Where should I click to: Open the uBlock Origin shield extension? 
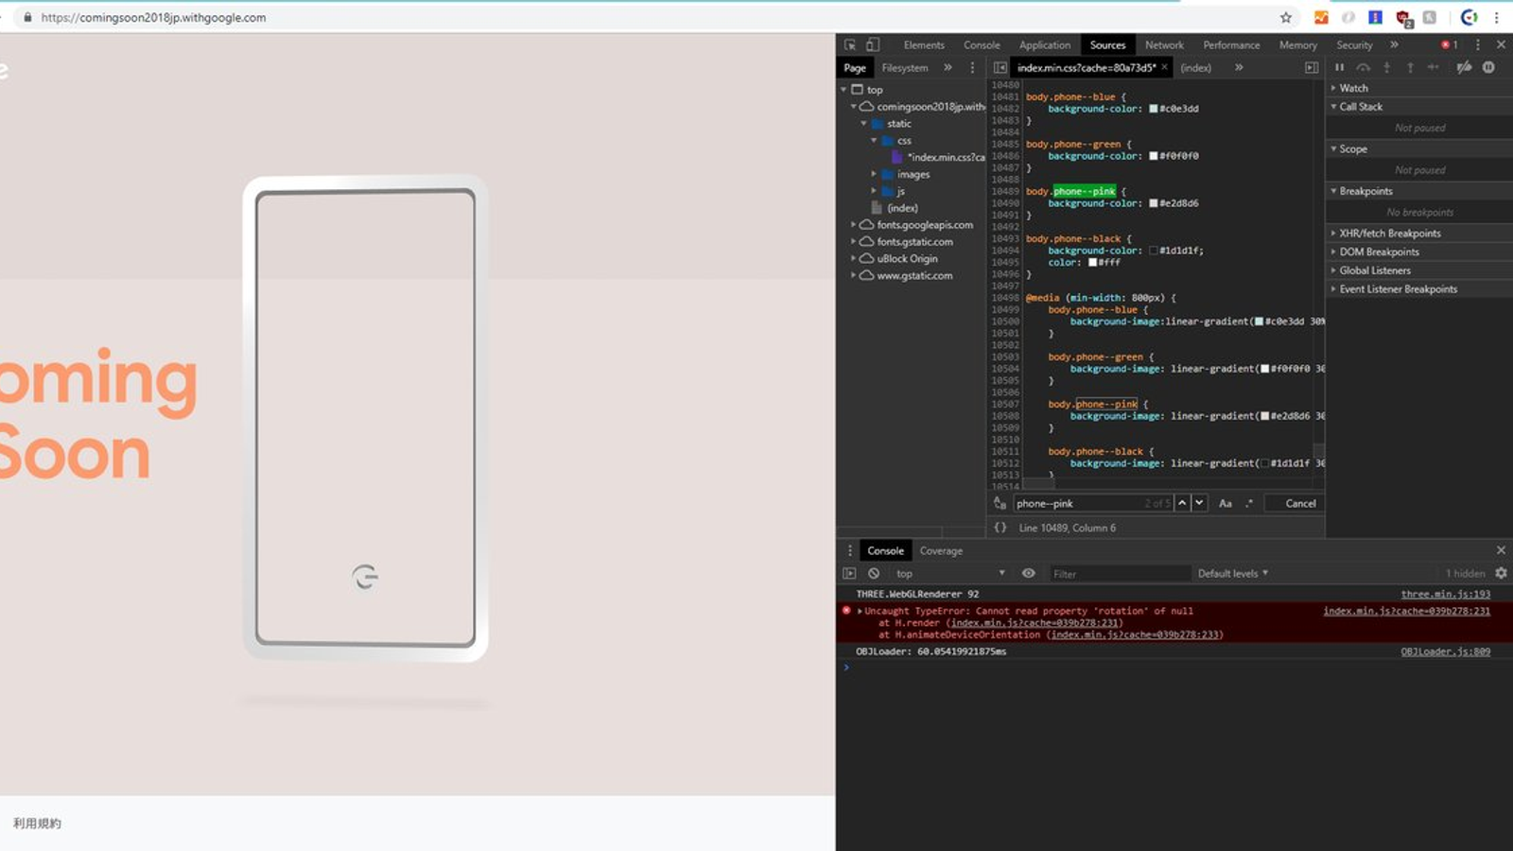1403,18
